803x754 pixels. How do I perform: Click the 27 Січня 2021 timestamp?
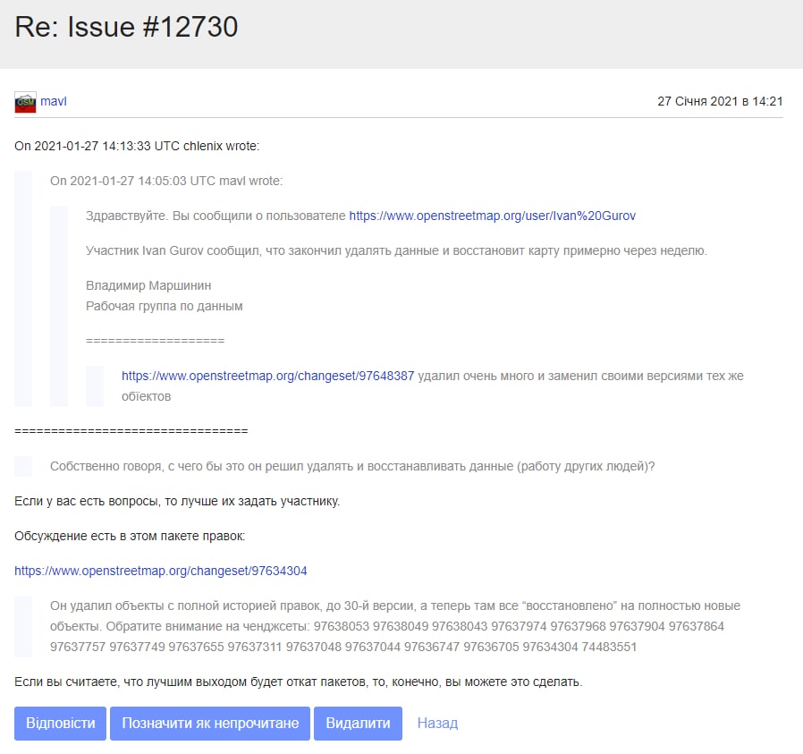pos(720,101)
